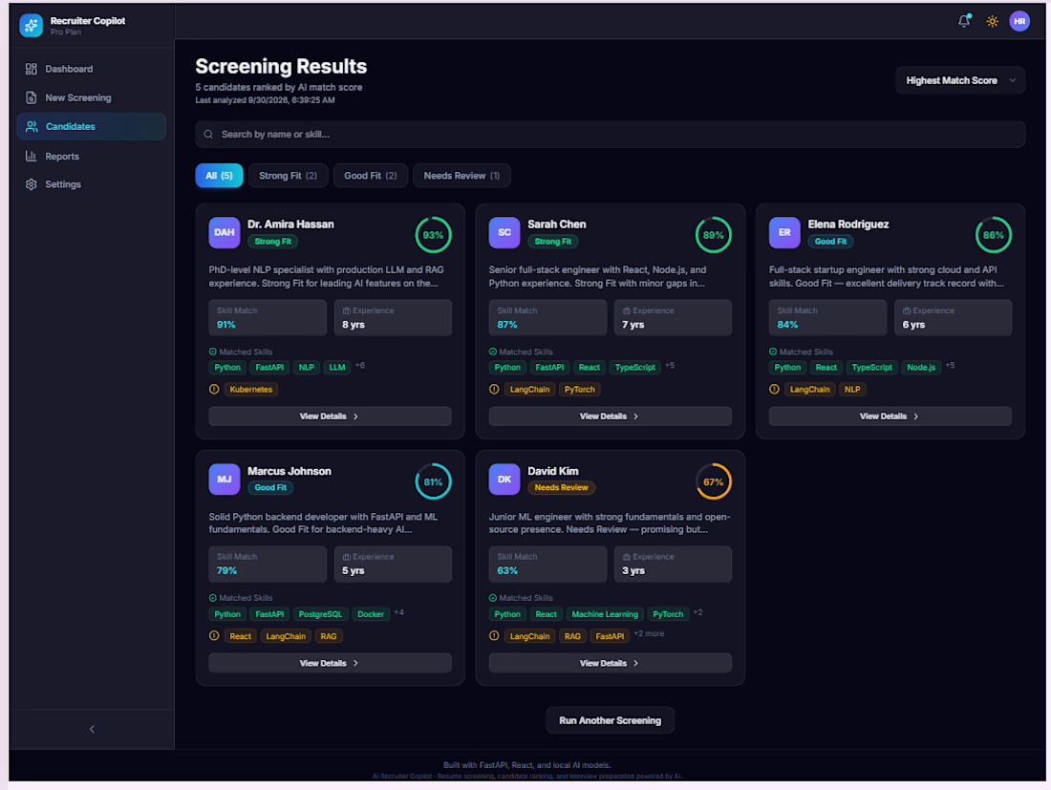Click the search magnifier icon
Screen dimensions: 1051x790
[208, 135]
